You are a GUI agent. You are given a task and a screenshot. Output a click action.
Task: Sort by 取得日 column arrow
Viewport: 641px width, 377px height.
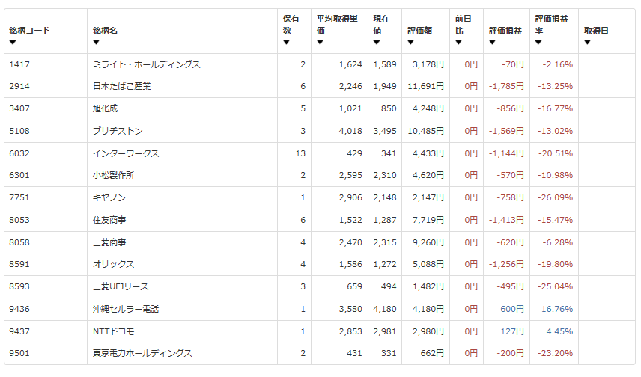click(587, 43)
